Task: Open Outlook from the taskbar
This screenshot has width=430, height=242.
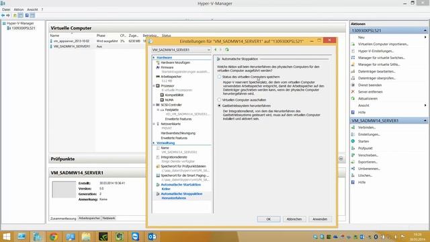Action: click(x=152, y=237)
